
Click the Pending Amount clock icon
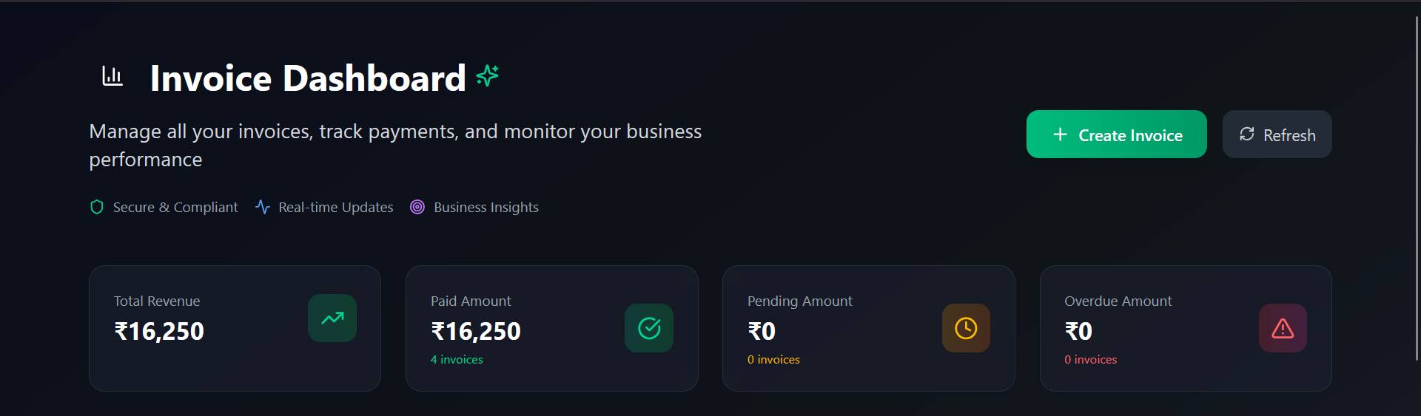click(x=966, y=328)
